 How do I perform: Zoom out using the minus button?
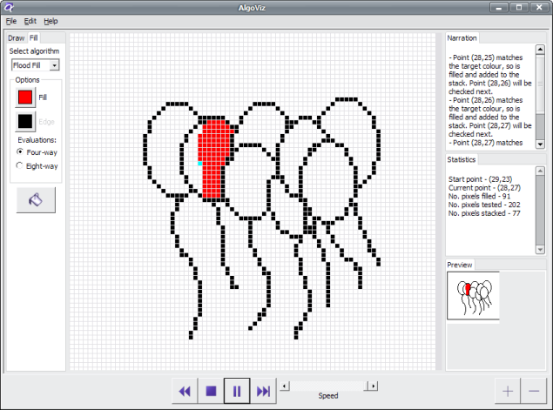[534, 391]
